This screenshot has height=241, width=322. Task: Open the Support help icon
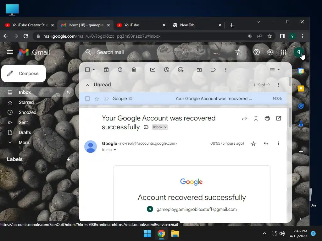[257, 52]
